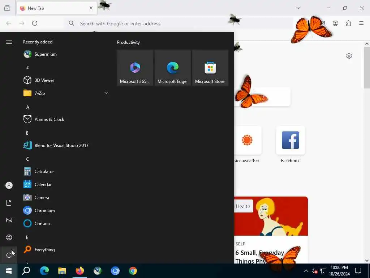Open Pictures from Start sidebar
This screenshot has height=278, width=370.
click(9, 220)
